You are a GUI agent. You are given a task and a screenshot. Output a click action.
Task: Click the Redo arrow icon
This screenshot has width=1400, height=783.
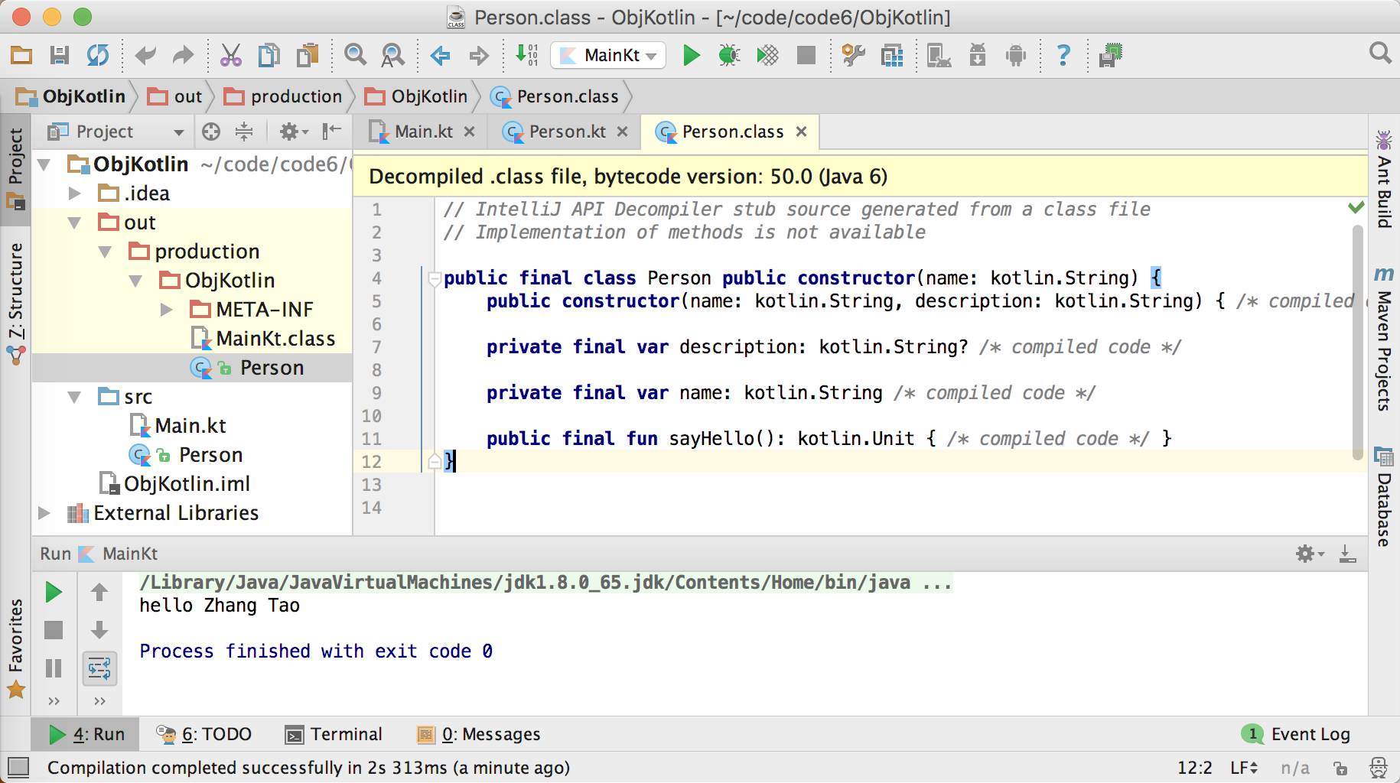click(x=183, y=55)
